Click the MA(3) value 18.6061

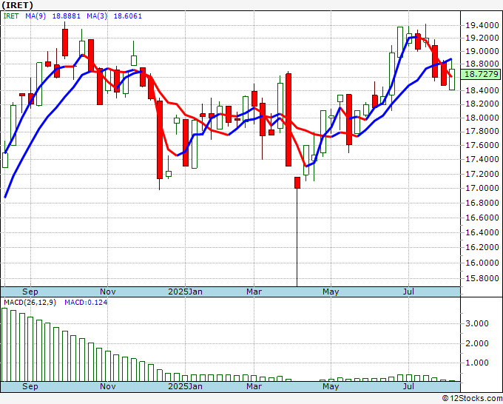tap(128, 16)
